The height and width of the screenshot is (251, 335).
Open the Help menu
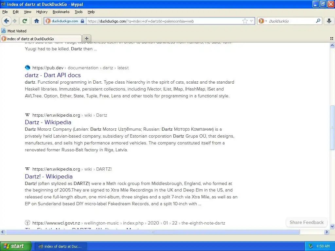click(x=91, y=12)
